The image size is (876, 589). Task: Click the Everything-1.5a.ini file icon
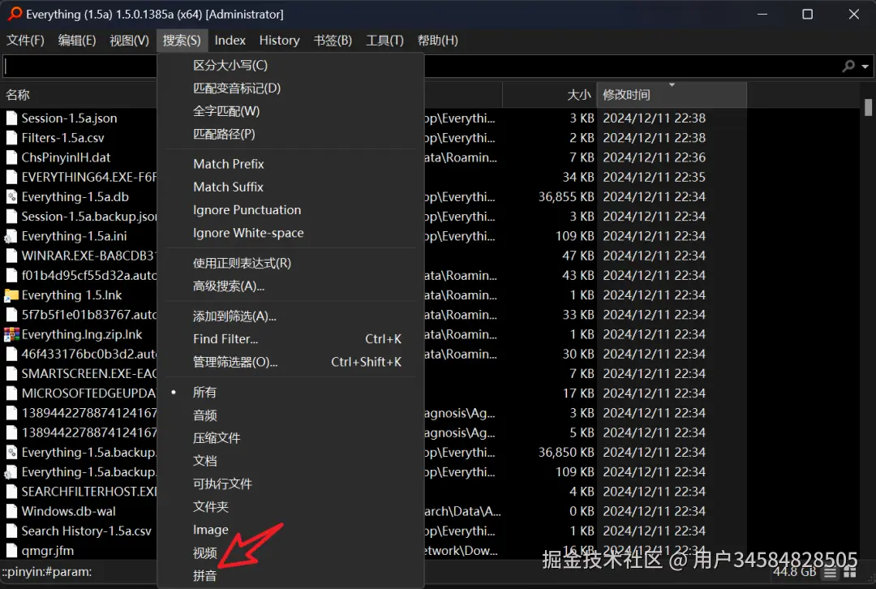(x=11, y=236)
